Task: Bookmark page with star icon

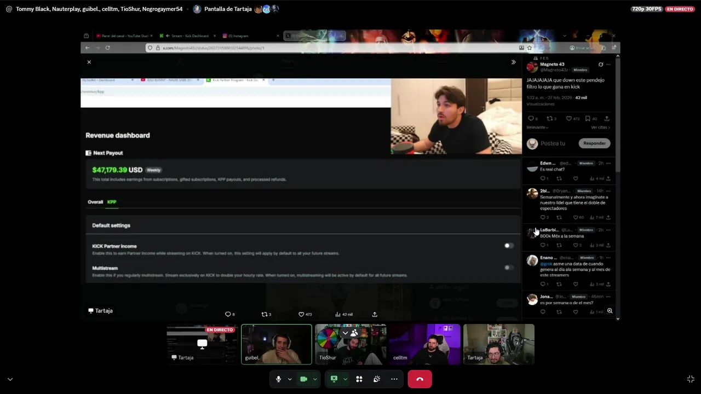Action: point(529,48)
